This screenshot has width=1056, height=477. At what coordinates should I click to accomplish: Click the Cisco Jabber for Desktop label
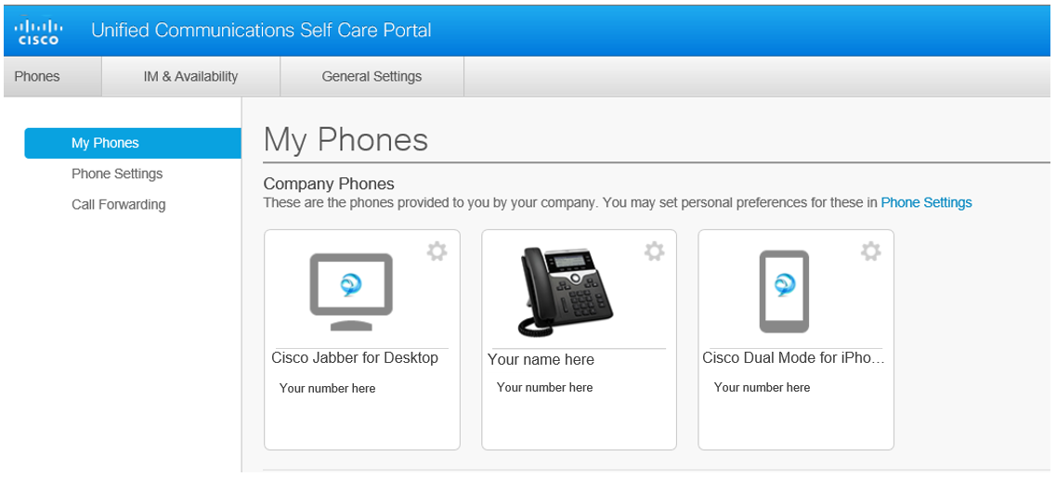click(x=355, y=358)
